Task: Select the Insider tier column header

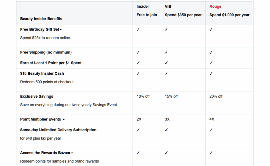Action: tap(143, 7)
